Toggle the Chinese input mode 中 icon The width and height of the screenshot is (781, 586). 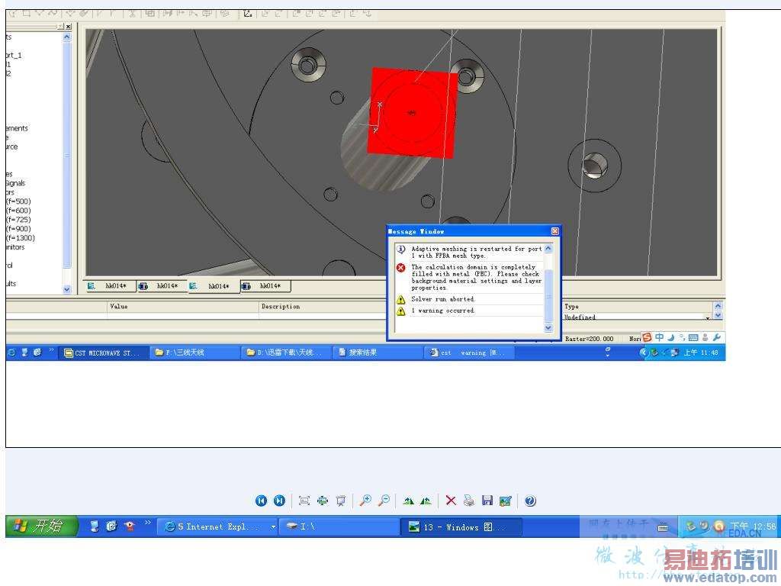pyautogui.click(x=659, y=337)
